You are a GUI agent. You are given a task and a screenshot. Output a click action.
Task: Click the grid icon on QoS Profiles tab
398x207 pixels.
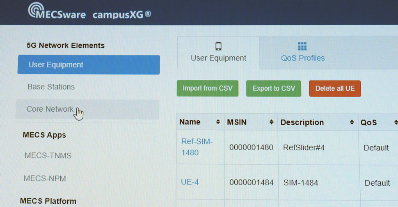point(302,46)
